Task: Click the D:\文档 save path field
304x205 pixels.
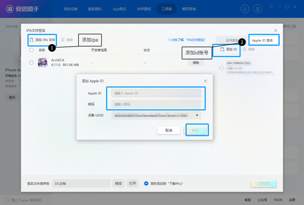Action: pos(81,184)
